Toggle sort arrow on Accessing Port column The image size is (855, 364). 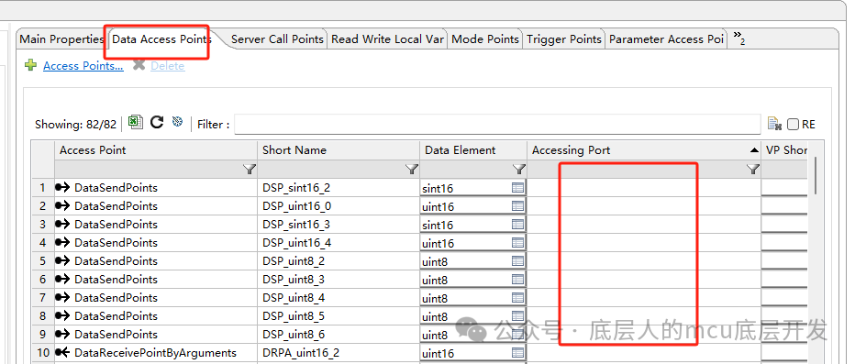click(x=754, y=150)
